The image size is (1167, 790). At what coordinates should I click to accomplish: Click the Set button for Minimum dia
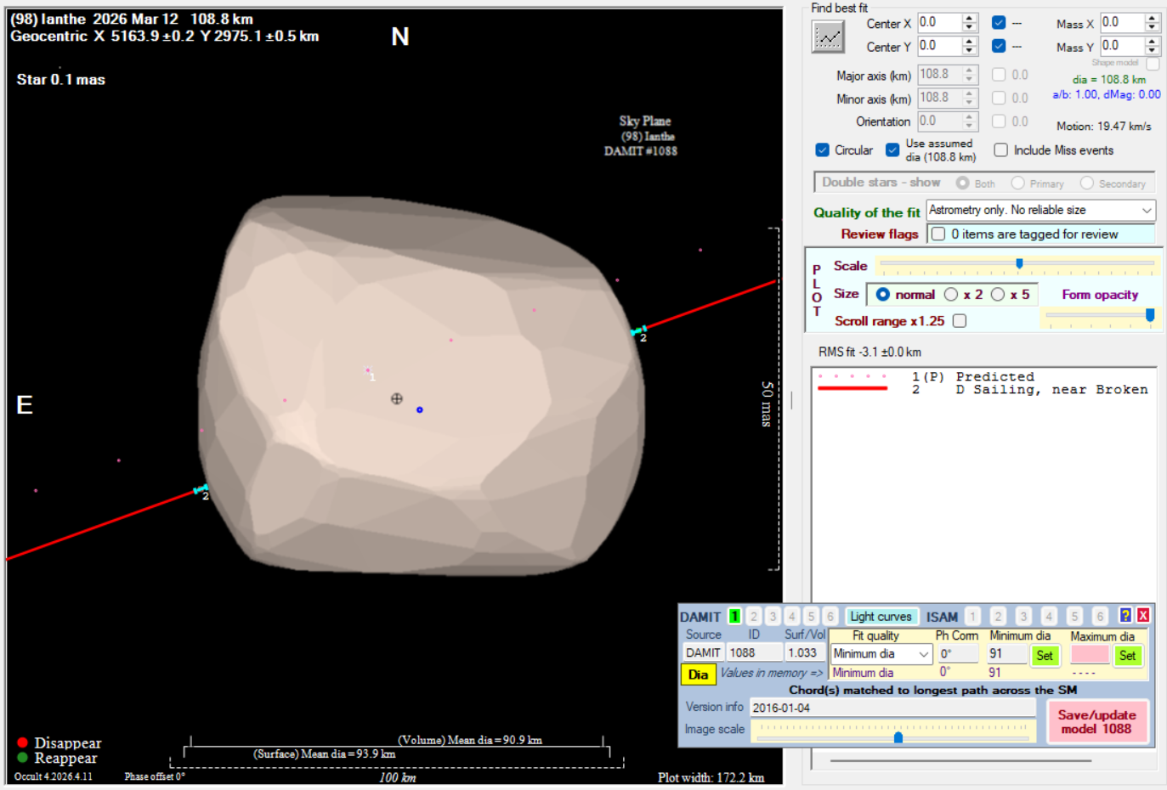[x=1045, y=655]
